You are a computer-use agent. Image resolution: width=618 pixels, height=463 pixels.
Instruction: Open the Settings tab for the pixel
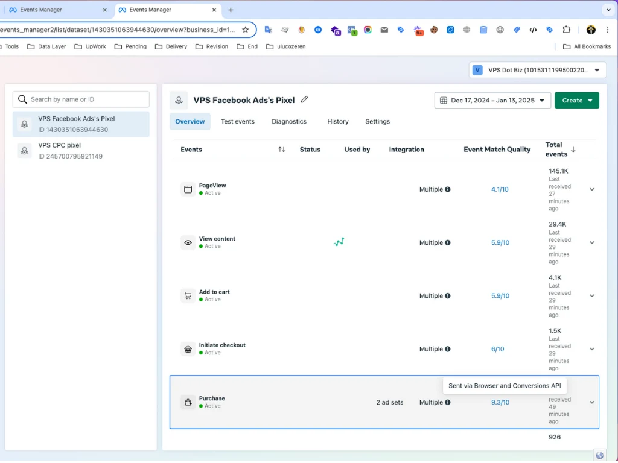pyautogui.click(x=377, y=121)
